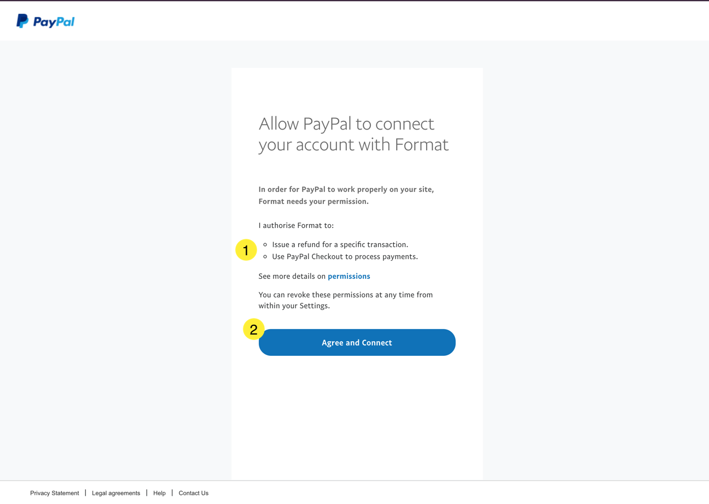Click the bold "In order for PayPal" paragraph

point(346,195)
